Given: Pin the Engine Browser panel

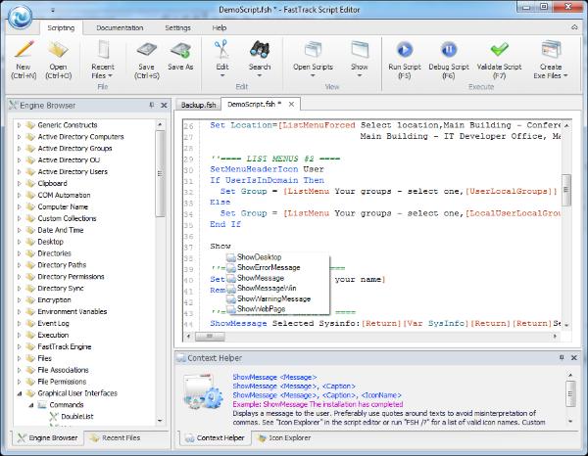Looking at the screenshot, I should (x=151, y=104).
